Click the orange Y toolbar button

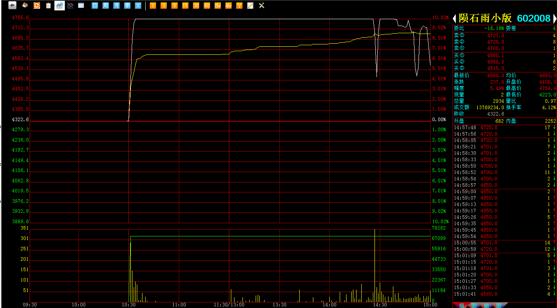(239, 6)
